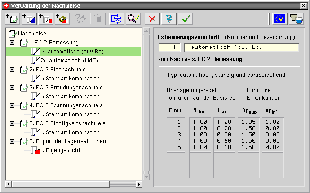
Task: Click the blue arrow export icon
Action: (x=116, y=19)
